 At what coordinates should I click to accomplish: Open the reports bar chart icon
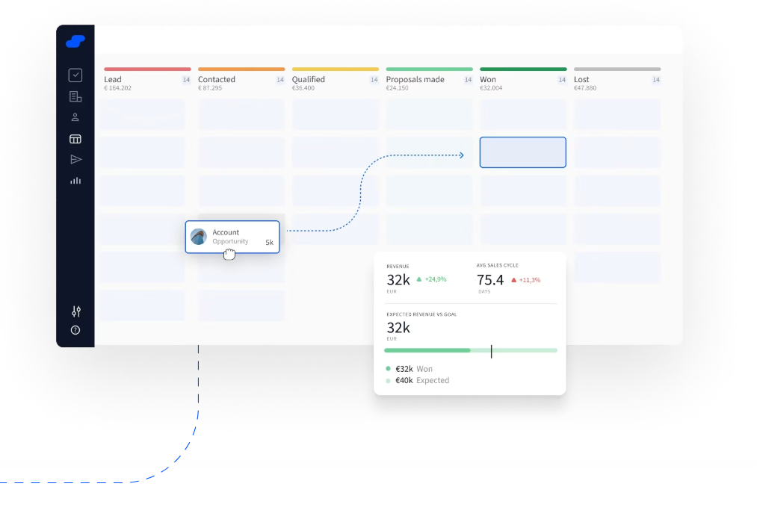tap(75, 181)
